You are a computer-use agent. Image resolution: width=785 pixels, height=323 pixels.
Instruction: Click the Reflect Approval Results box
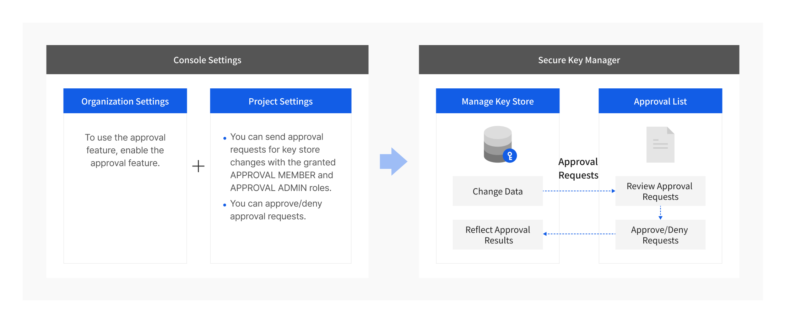[x=498, y=235]
